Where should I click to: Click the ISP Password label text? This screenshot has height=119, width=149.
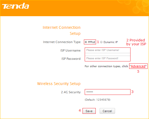[71, 59]
